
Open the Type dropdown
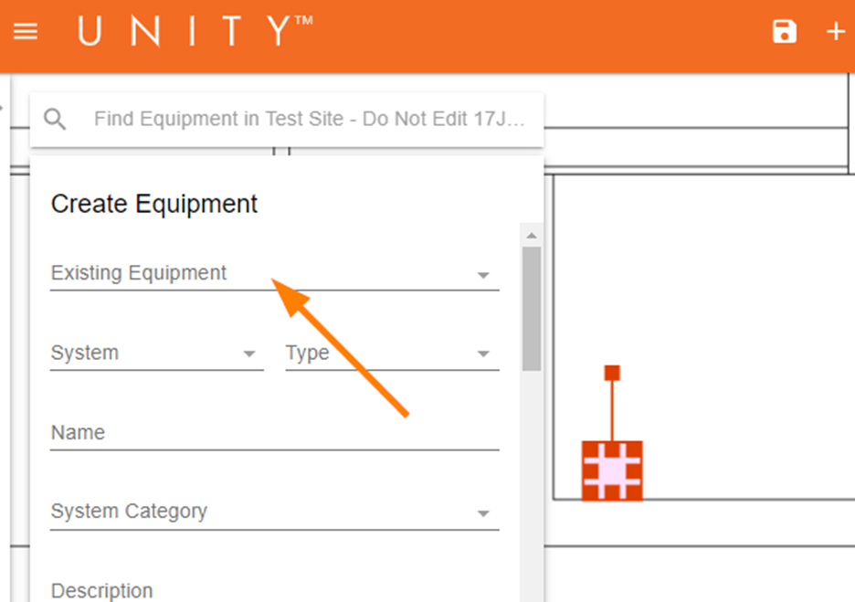(x=392, y=354)
